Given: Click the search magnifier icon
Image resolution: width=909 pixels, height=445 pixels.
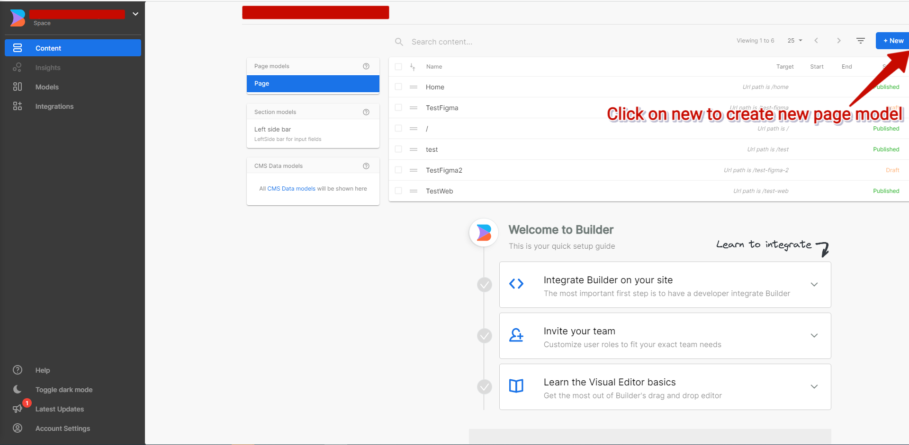Looking at the screenshot, I should 399,42.
